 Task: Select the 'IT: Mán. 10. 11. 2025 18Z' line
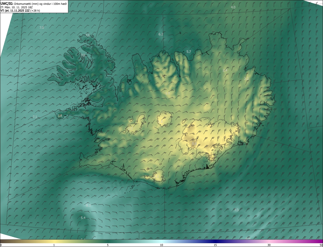coord(16,7)
